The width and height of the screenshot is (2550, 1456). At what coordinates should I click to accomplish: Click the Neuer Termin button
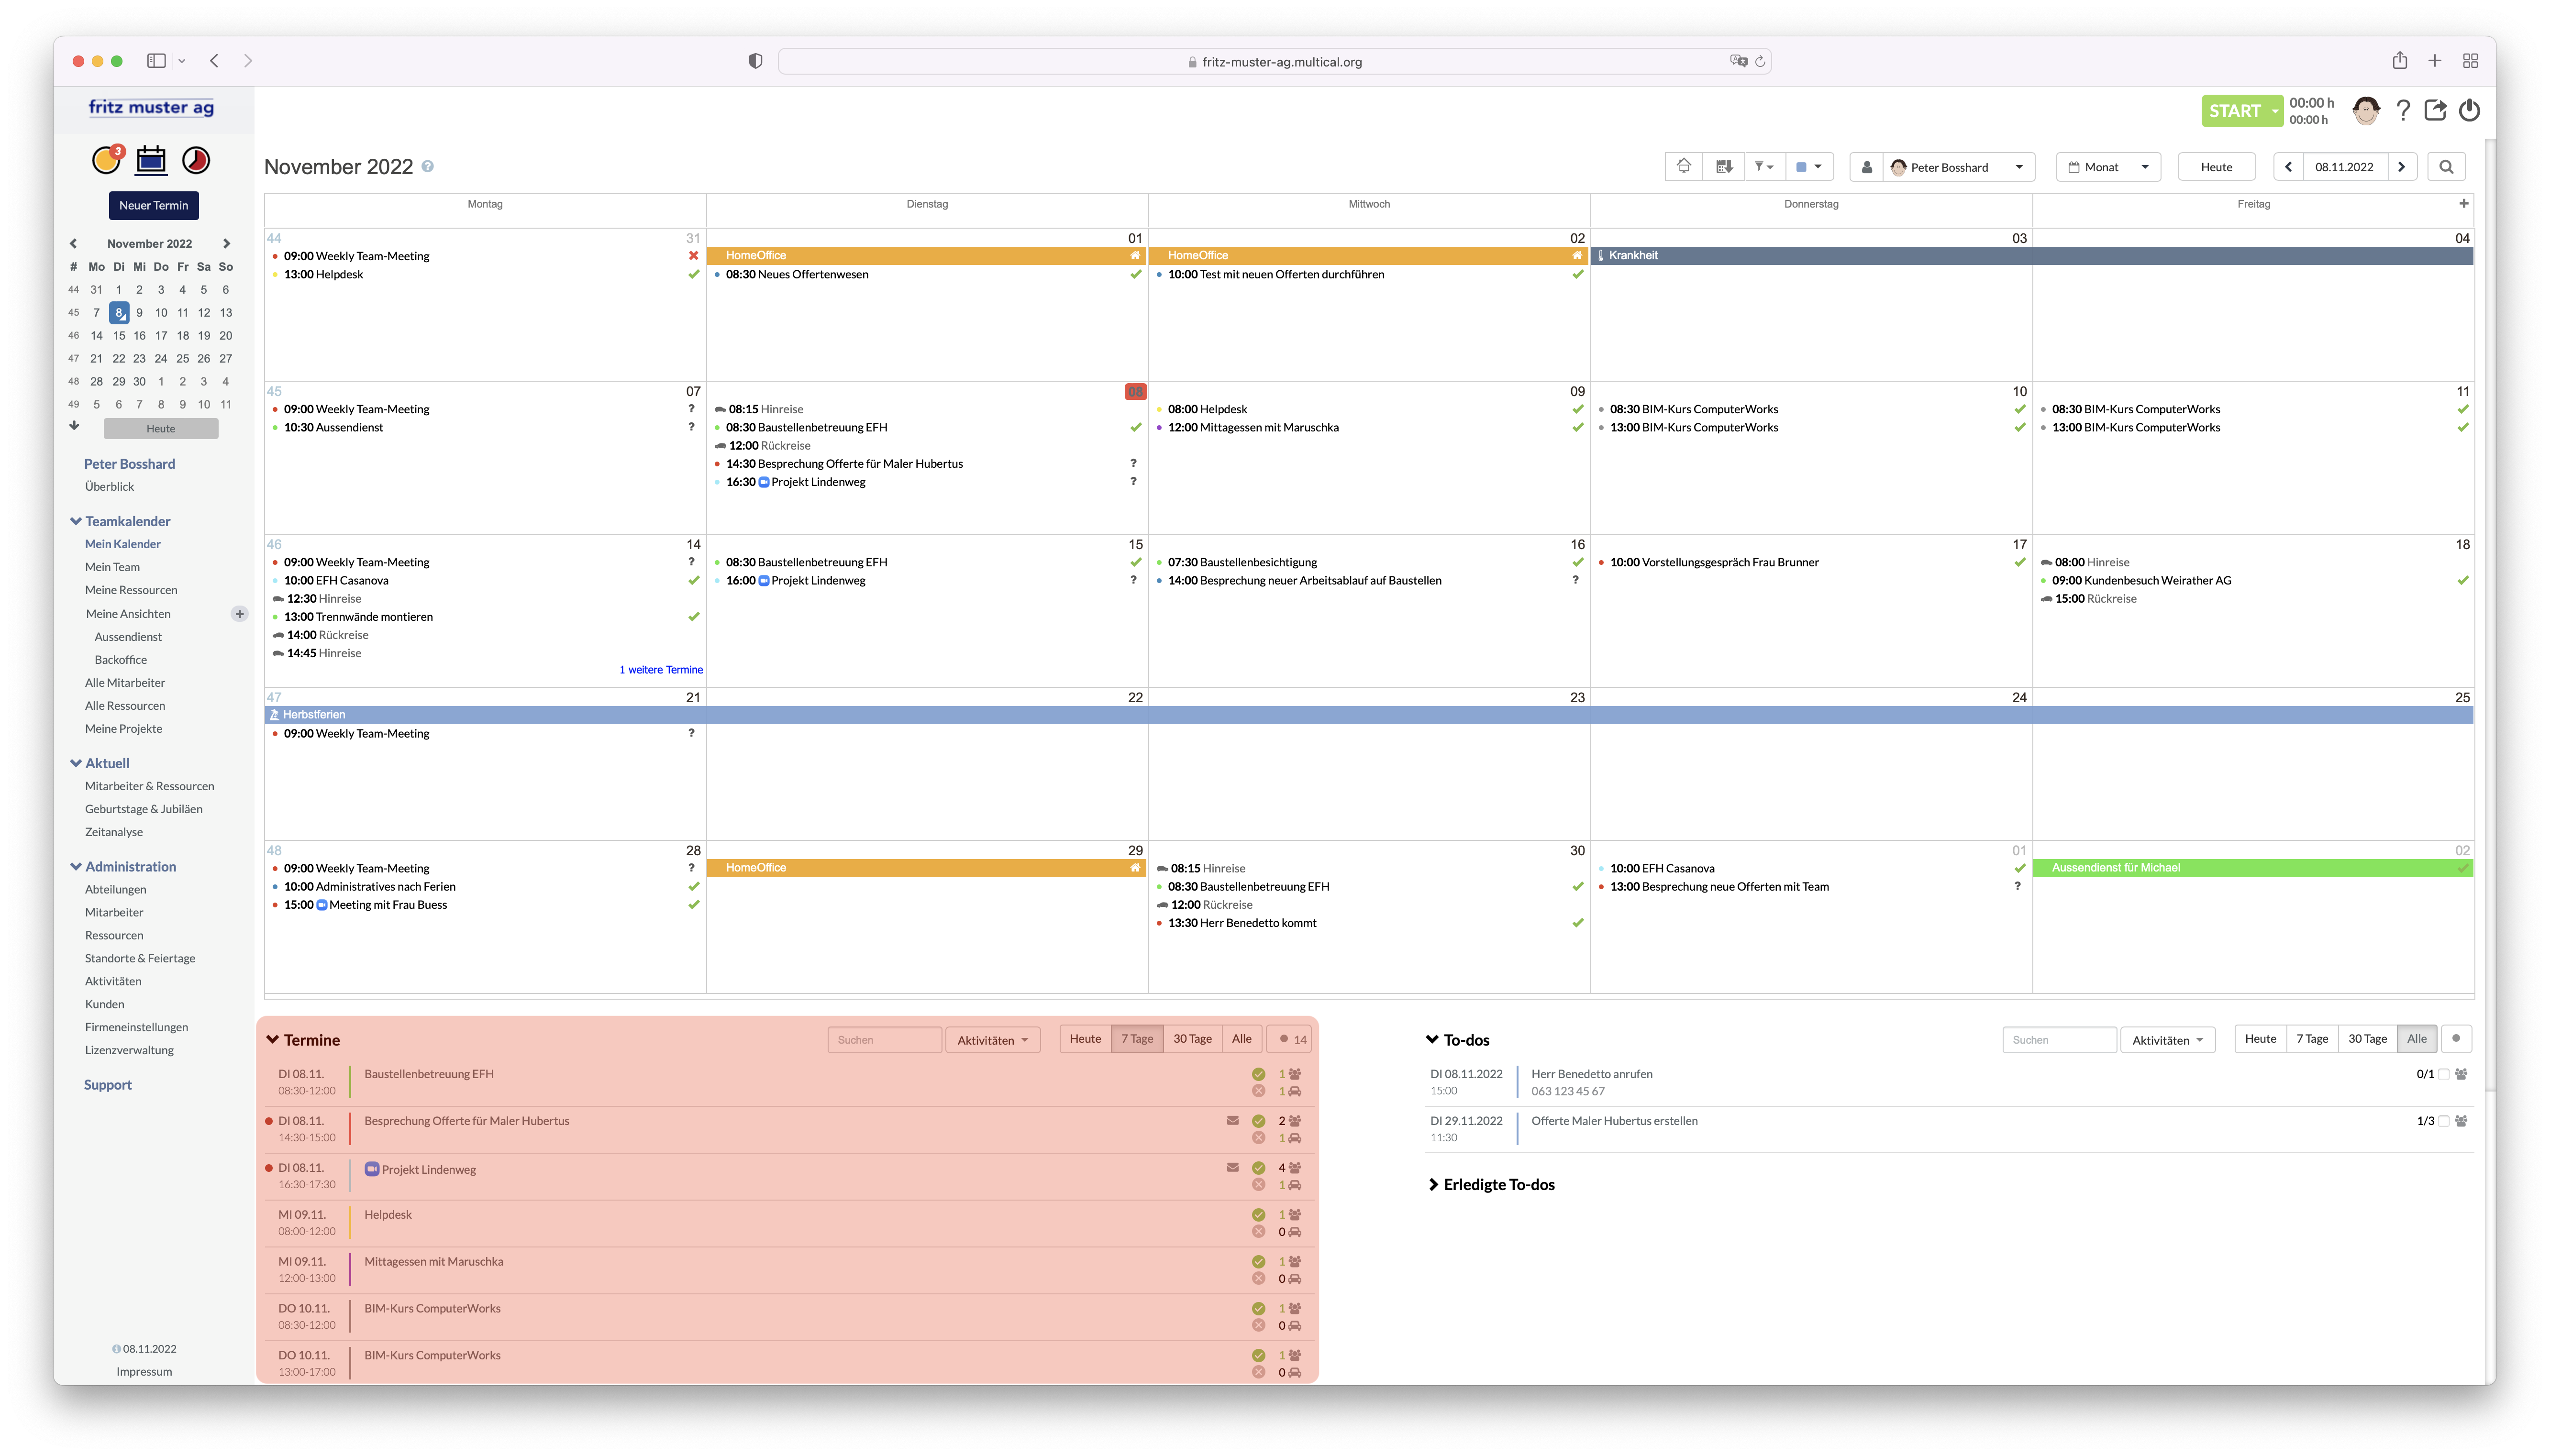coord(153,205)
